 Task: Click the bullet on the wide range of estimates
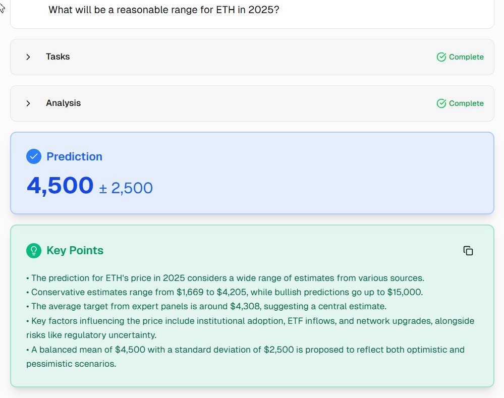pyautogui.click(x=226, y=278)
